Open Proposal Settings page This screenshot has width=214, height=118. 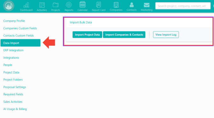15,87
